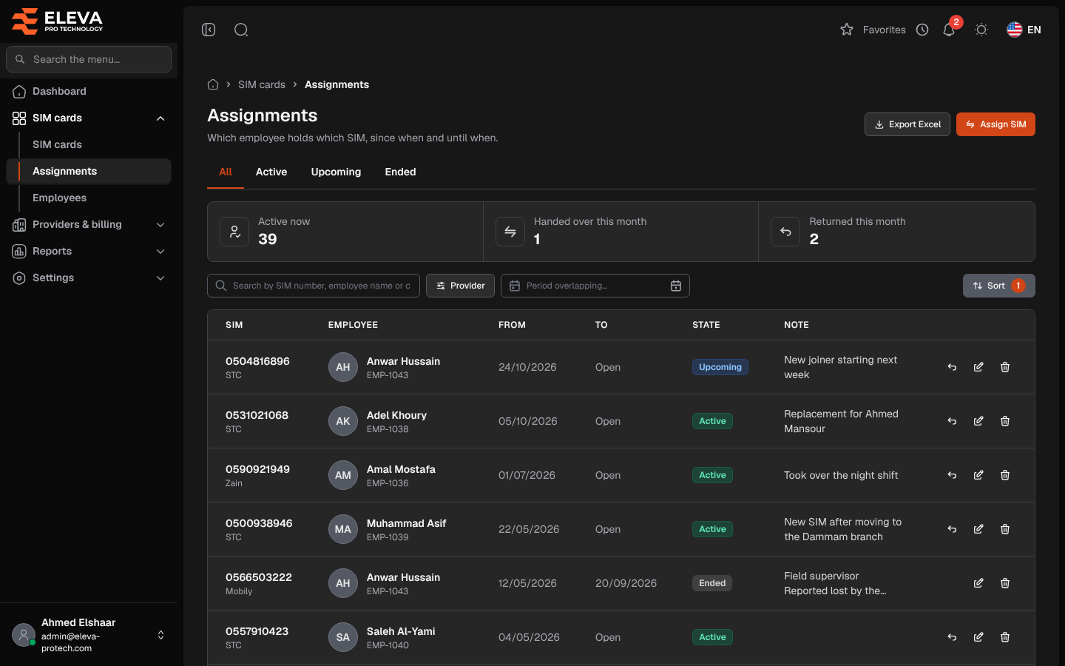
Task: Open the calendar picker for period filter
Action: click(x=676, y=286)
